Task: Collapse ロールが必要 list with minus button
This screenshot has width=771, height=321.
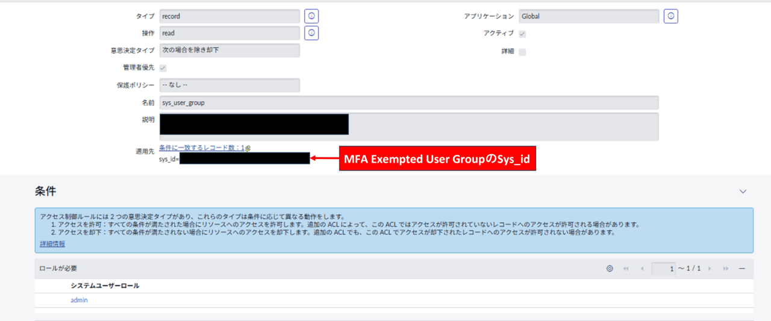Action: (742, 269)
